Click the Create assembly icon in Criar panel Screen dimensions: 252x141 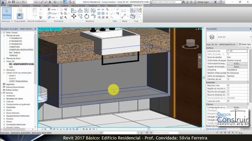133,11
